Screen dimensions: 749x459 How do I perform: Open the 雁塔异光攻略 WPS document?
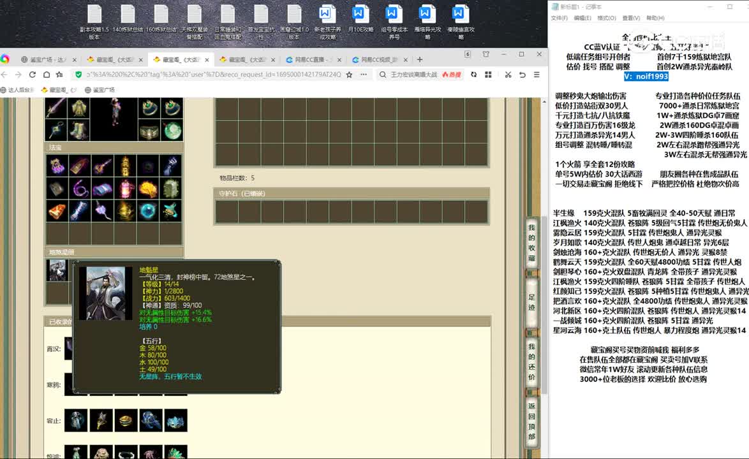click(x=427, y=22)
